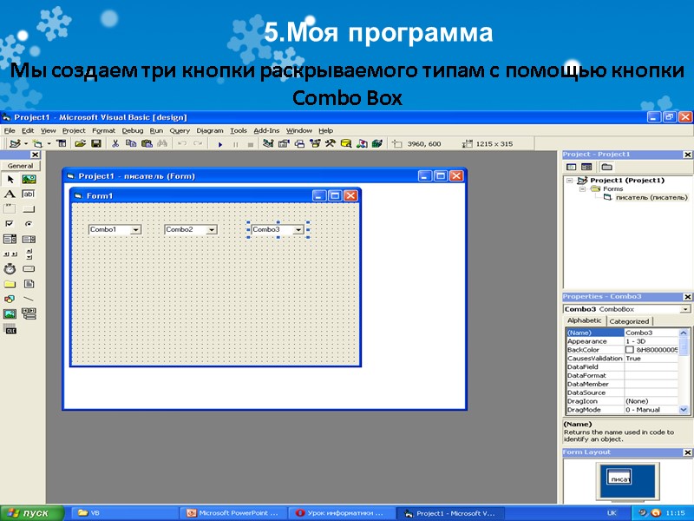694x521 pixels.
Task: Click the Project Explorer toolbar icon
Action: pyautogui.click(x=268, y=143)
